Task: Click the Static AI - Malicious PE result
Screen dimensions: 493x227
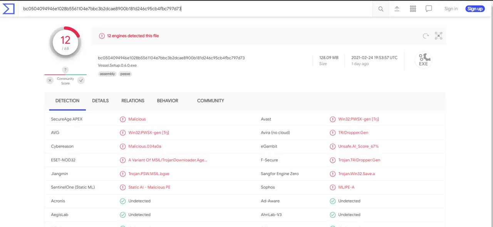Action: tap(149, 187)
